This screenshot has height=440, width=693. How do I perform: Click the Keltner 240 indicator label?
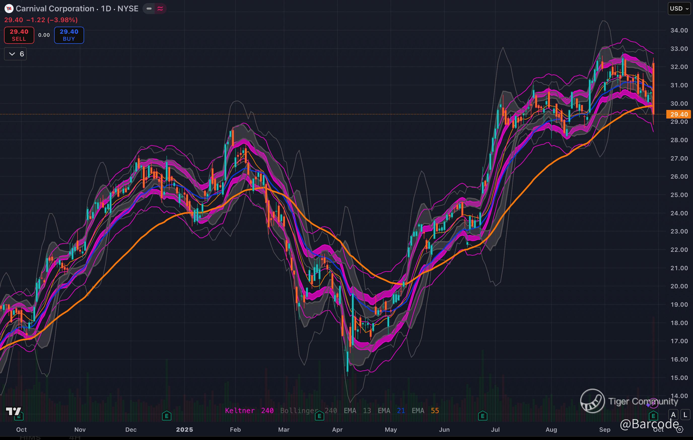(x=249, y=411)
